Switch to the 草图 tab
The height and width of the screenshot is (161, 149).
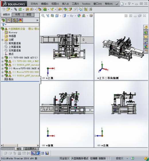tap(29, 15)
